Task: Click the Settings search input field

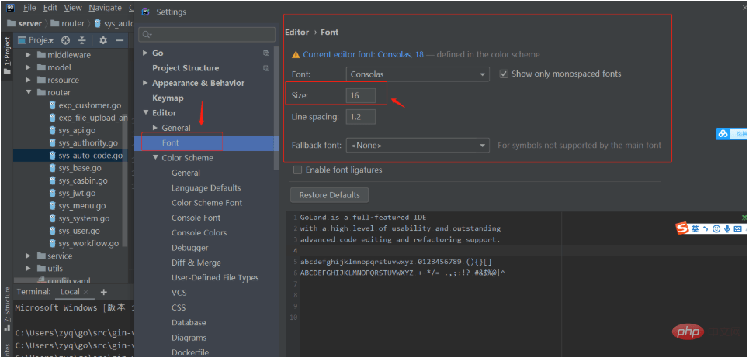Action: (x=206, y=35)
